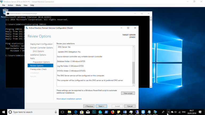The height and width of the screenshot is (115, 205).
Task: Click the Virtual Machine Connection title icon
Action: click(2, 2)
